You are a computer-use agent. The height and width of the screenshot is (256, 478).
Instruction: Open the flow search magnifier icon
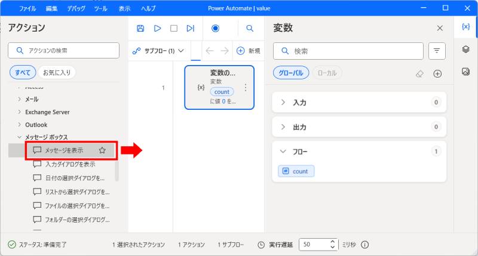250,28
